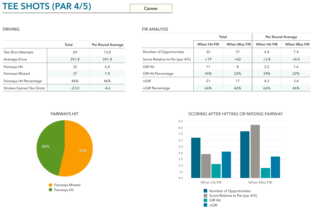317x216 pixels.
Task: Click the nGIR legend swatch in bar chart
Action: point(205,205)
